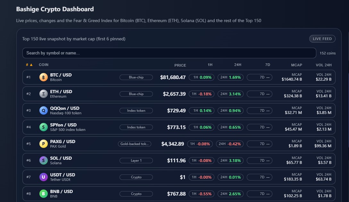The height and width of the screenshot is (202, 349).
Task: Click SPYon / USD pair name
Action: pyautogui.click(x=63, y=125)
